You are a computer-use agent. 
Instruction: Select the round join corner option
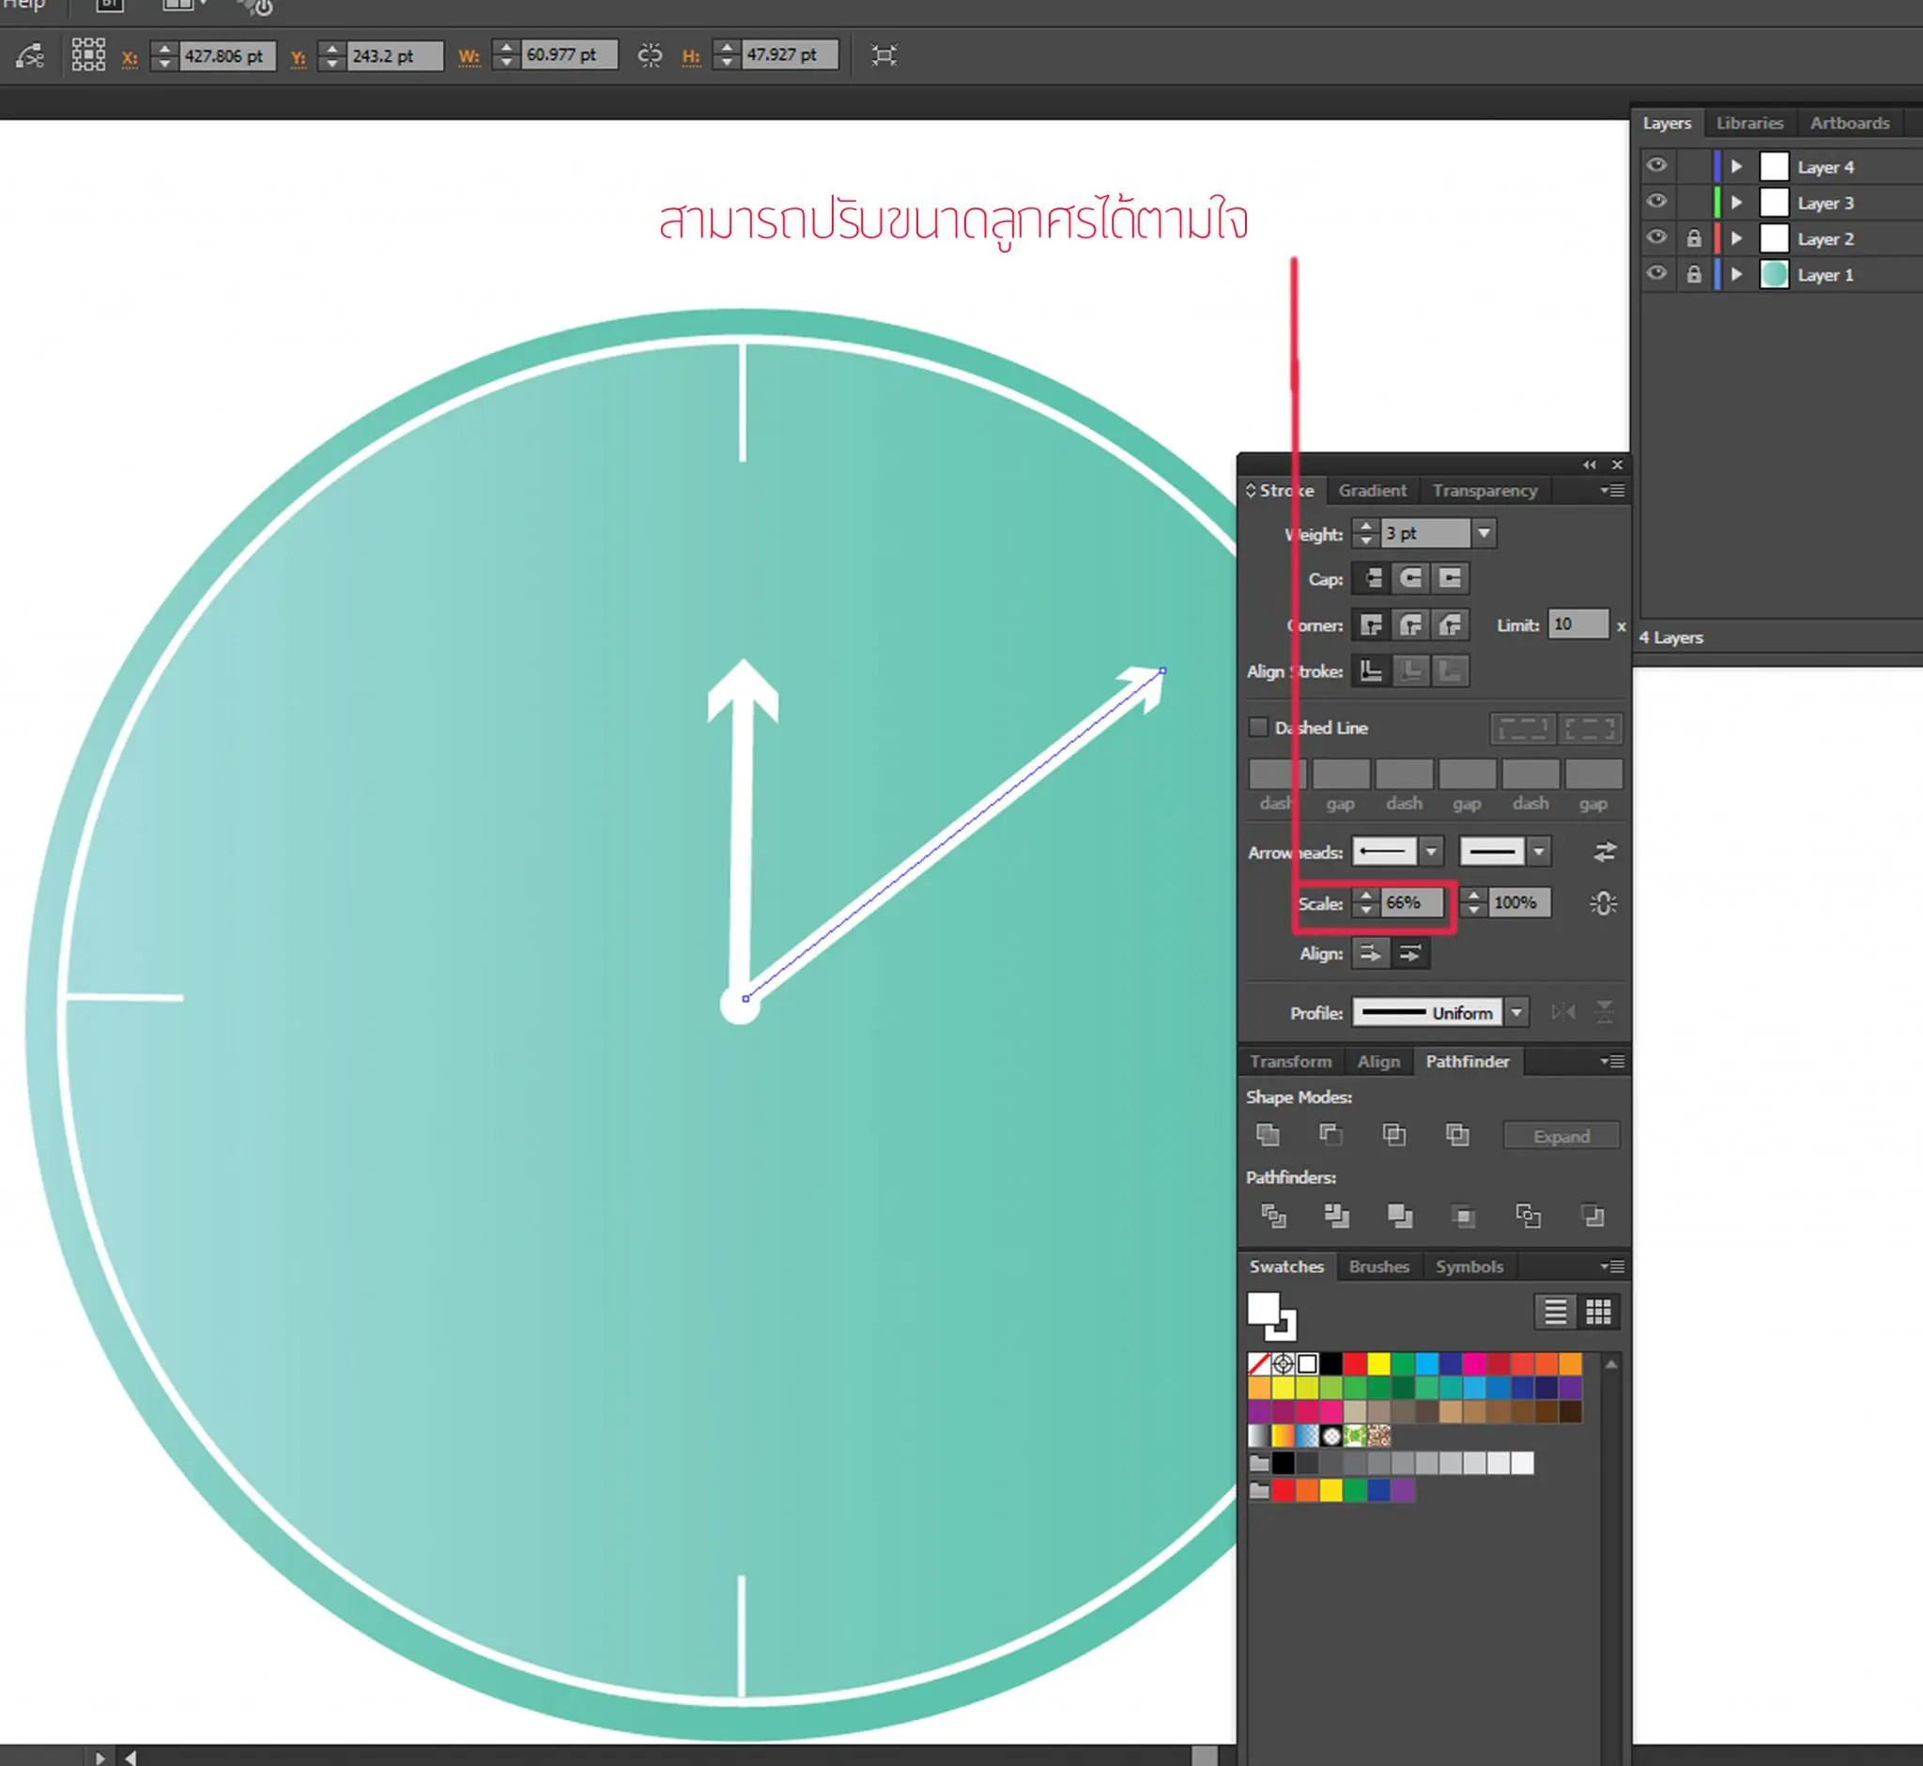click(x=1410, y=626)
